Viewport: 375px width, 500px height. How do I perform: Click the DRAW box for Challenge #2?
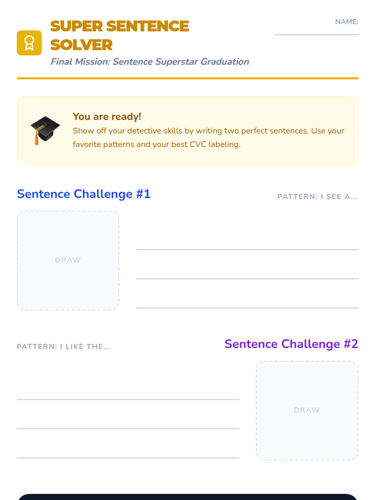tap(307, 410)
